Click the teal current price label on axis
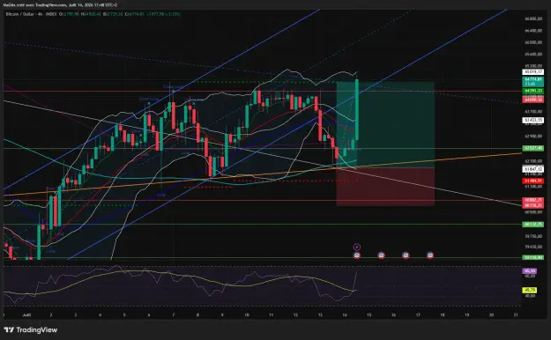Viewport: 551px width, 340px height. click(533, 82)
